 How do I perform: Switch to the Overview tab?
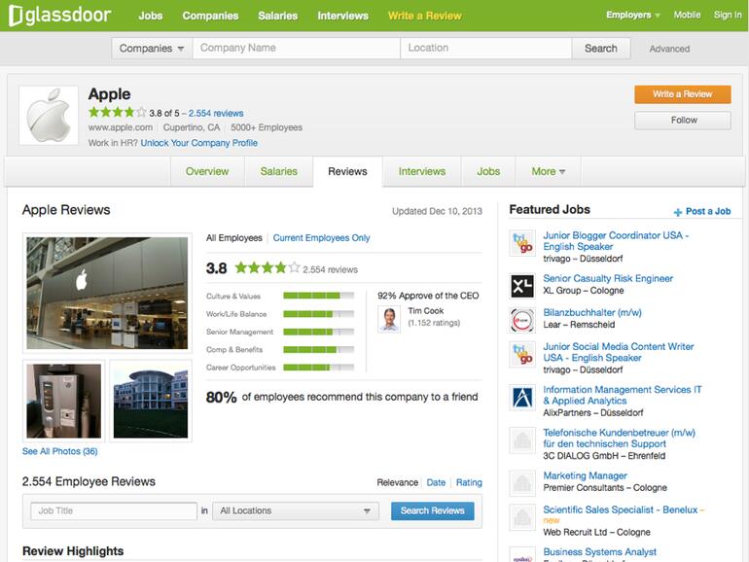tap(207, 171)
